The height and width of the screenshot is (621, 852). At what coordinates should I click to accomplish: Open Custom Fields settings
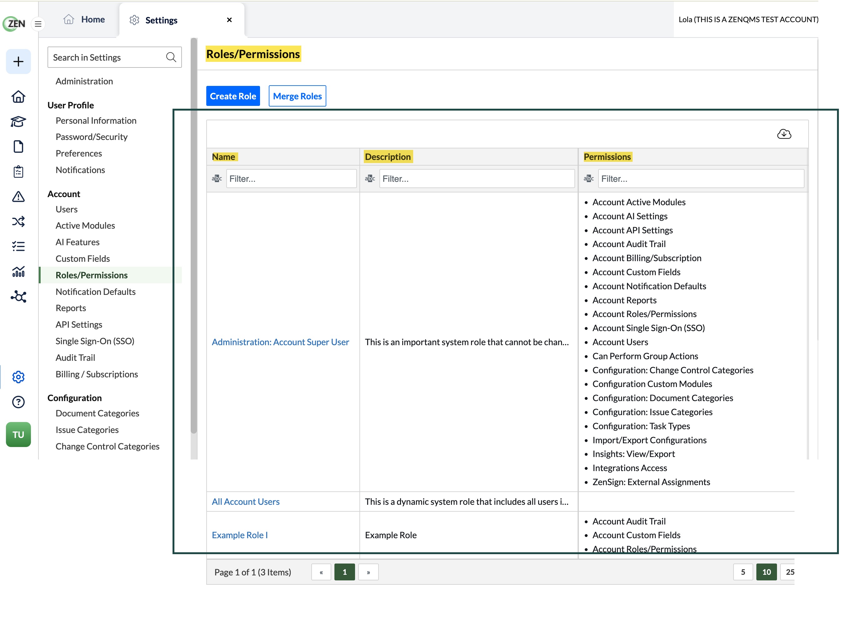[x=83, y=259]
